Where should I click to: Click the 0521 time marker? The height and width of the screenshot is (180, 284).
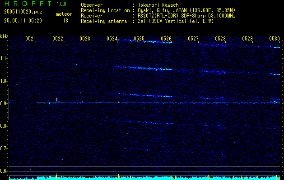coord(30,38)
